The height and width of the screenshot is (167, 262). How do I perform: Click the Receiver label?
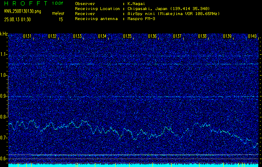click(85, 14)
